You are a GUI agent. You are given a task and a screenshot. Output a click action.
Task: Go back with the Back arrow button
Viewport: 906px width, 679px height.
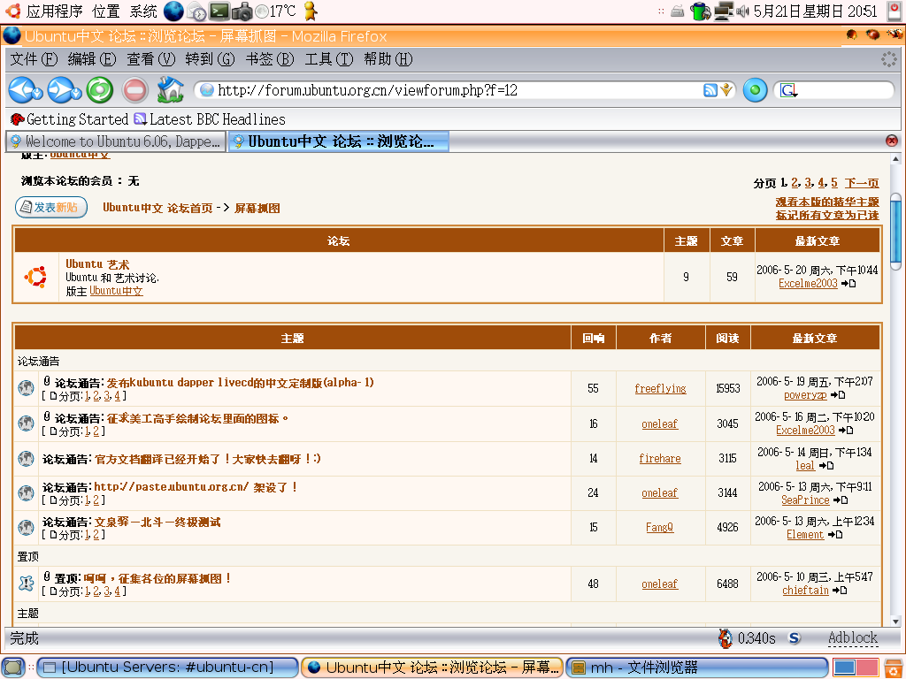[x=26, y=90]
